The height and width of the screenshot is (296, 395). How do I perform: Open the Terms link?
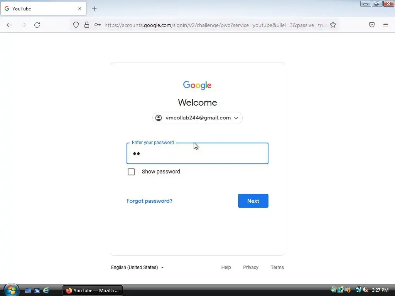tap(277, 267)
